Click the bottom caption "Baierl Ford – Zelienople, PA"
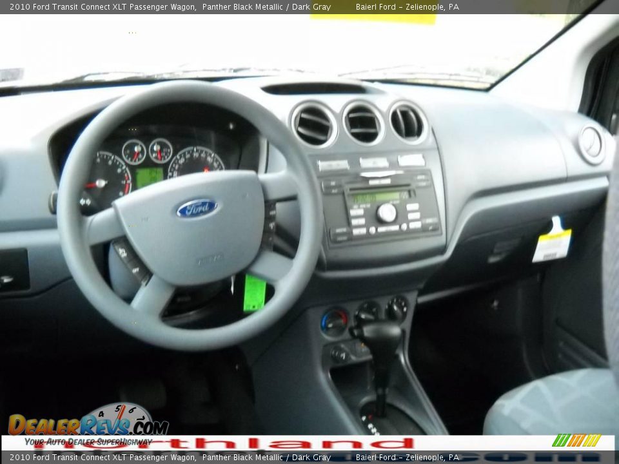The image size is (619, 464). pos(407,458)
